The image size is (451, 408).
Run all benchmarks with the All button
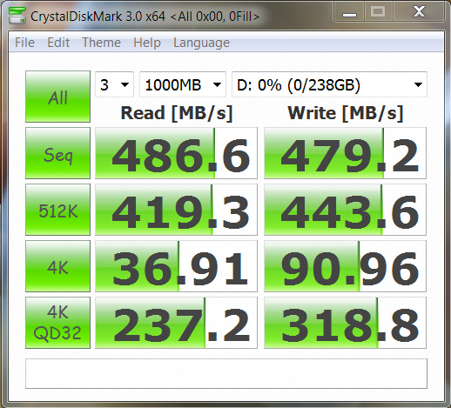57,97
